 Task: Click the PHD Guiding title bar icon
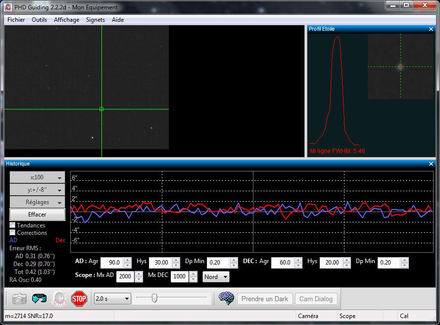8,7
